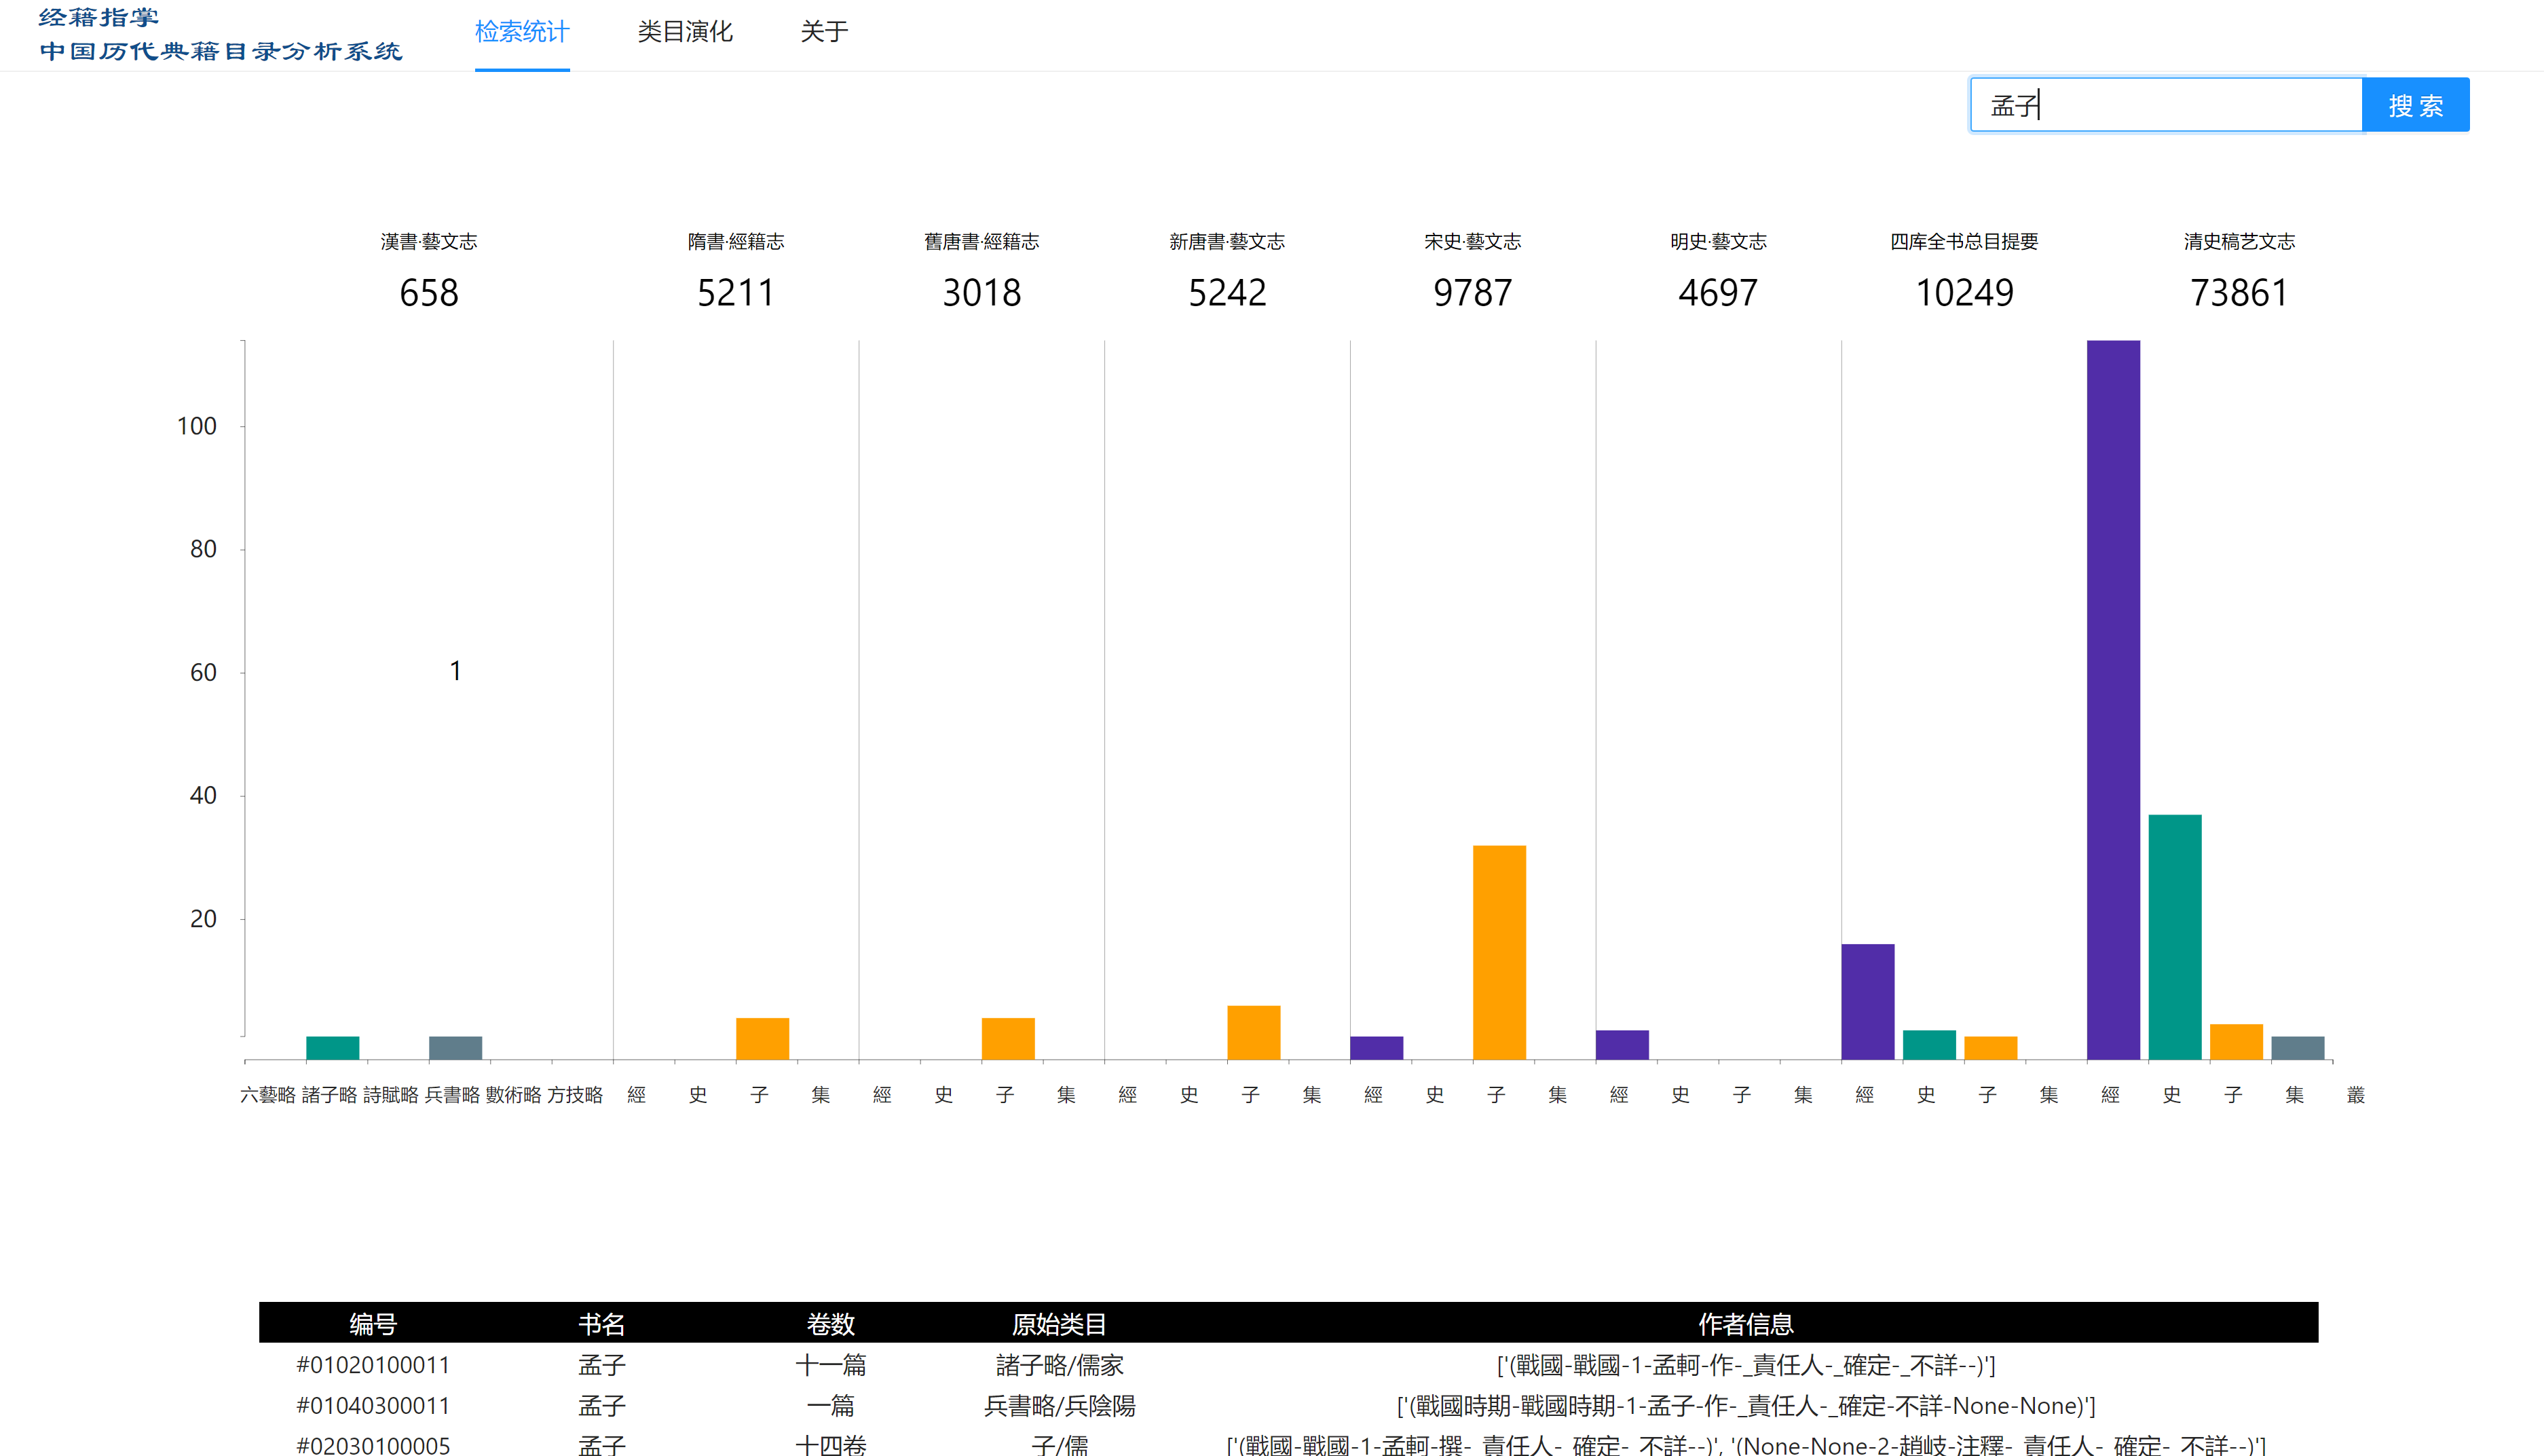Select the 检索统计 tab
This screenshot has height=1456, width=2544.
click(x=521, y=32)
